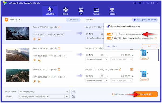Select the starry mountain video thumbnail
Viewport: 162px width, 103px height.
pos(18,33)
